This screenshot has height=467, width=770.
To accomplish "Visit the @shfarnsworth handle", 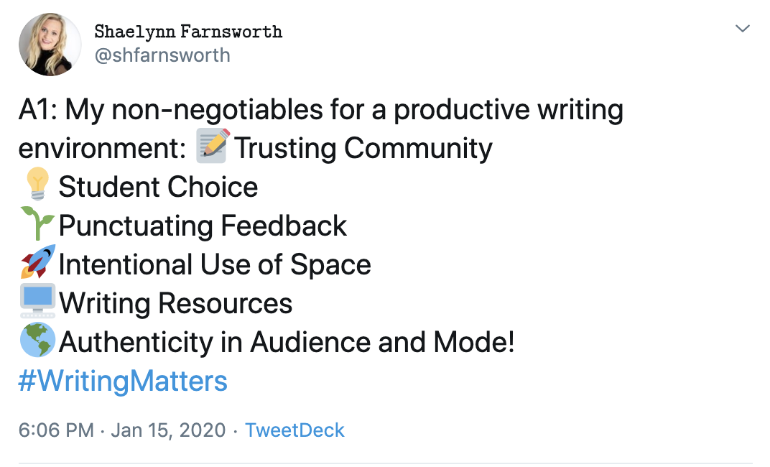I will tap(162, 55).
